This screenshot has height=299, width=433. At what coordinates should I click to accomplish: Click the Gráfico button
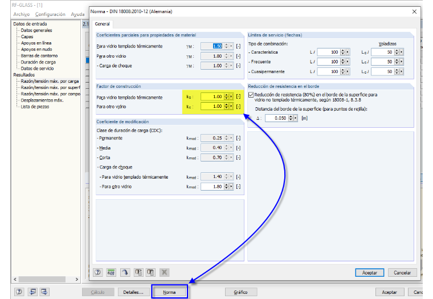click(x=241, y=292)
